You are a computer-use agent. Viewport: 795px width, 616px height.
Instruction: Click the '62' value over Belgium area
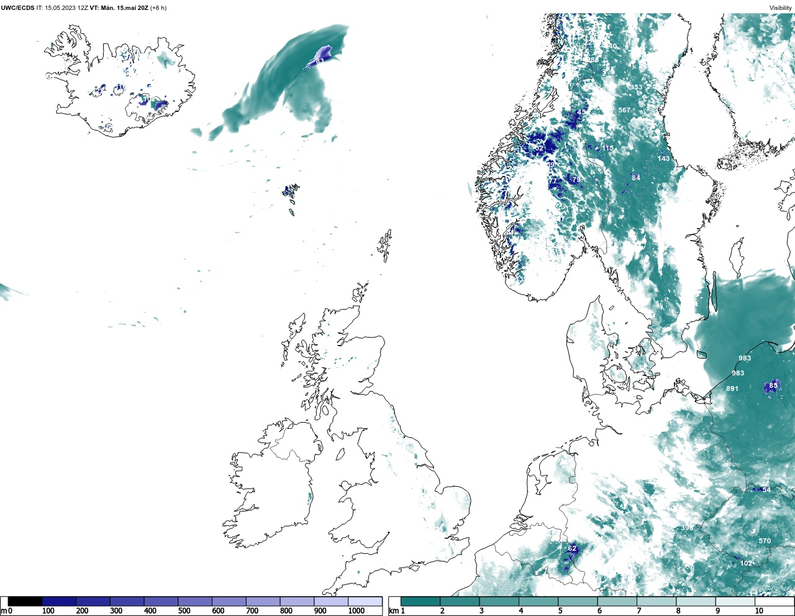click(x=572, y=548)
